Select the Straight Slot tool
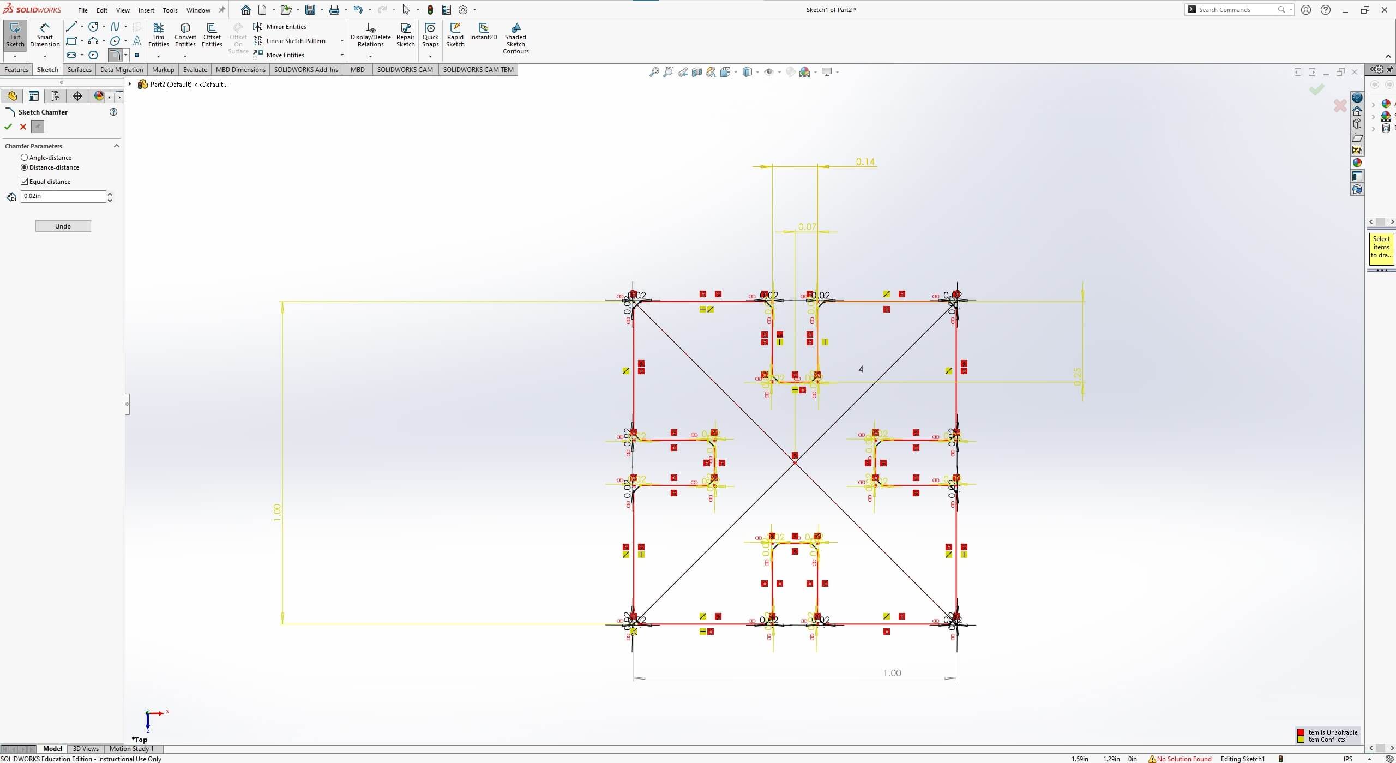This screenshot has height=763, width=1396. (71, 55)
